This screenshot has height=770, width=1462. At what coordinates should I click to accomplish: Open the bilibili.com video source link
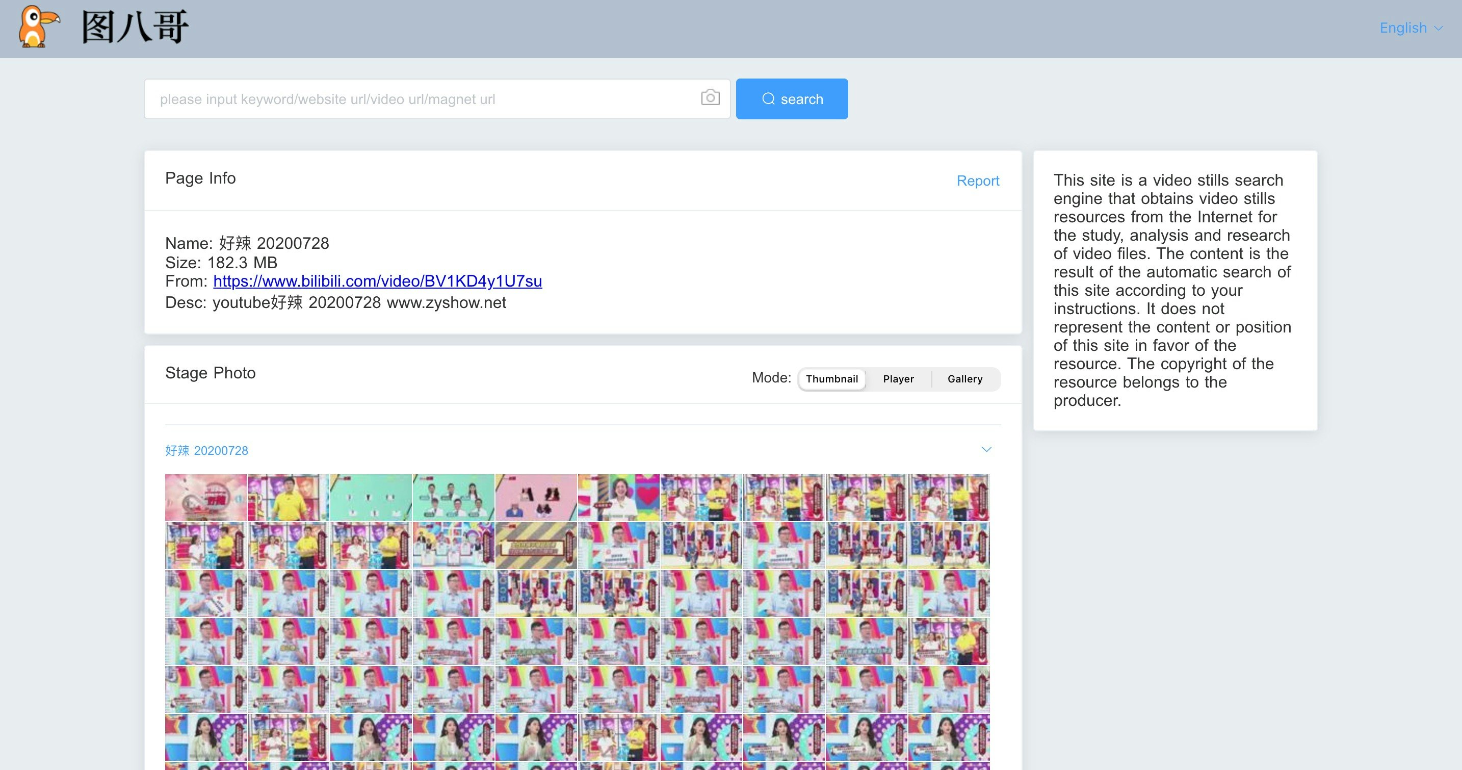click(377, 281)
